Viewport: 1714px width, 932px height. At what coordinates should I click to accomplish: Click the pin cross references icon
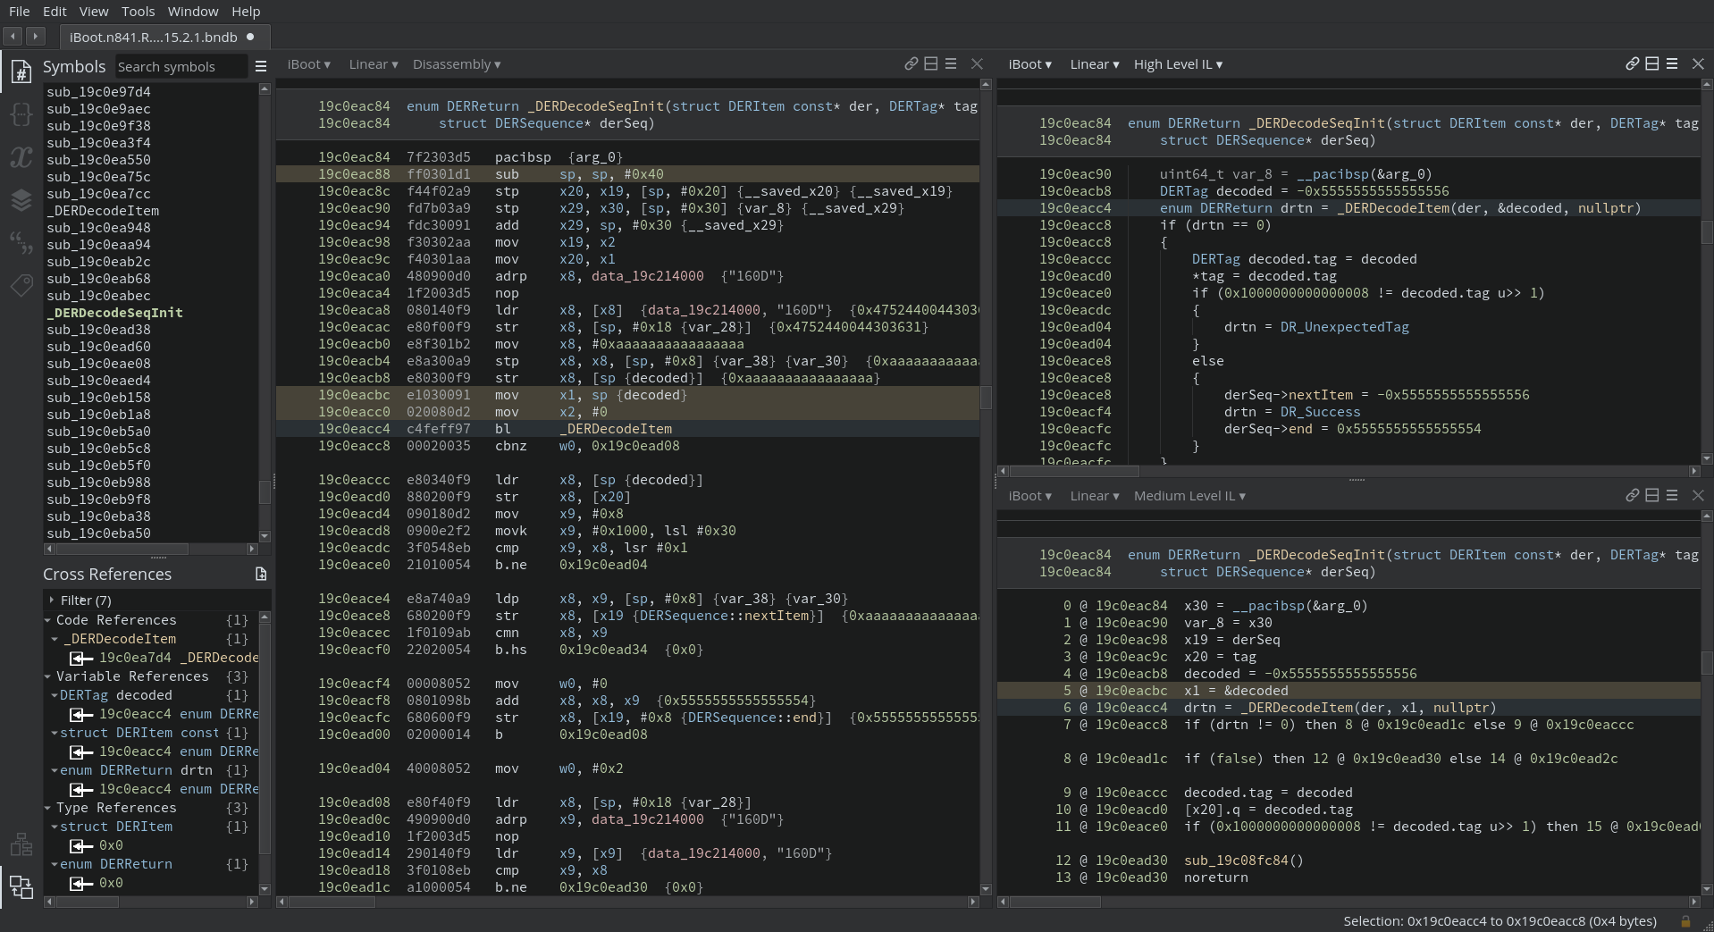260,574
